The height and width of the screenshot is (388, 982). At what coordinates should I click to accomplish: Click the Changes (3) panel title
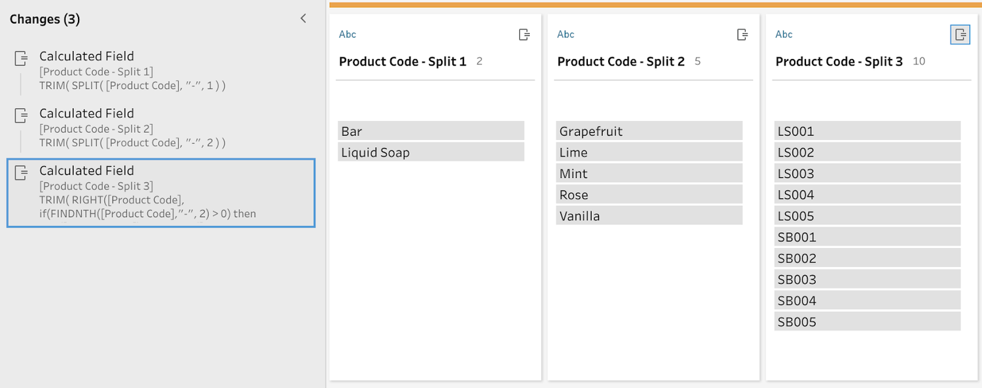pyautogui.click(x=45, y=19)
